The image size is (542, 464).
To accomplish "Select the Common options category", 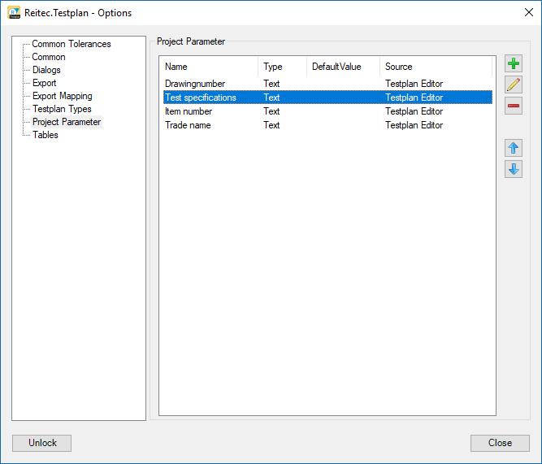I will pos(49,57).
